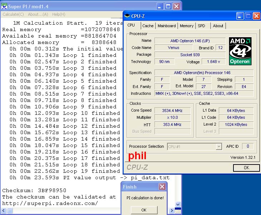Screen dimensions: 261x215
Task: Click the Allocated memory = 8388648 line
Action: [59, 42]
